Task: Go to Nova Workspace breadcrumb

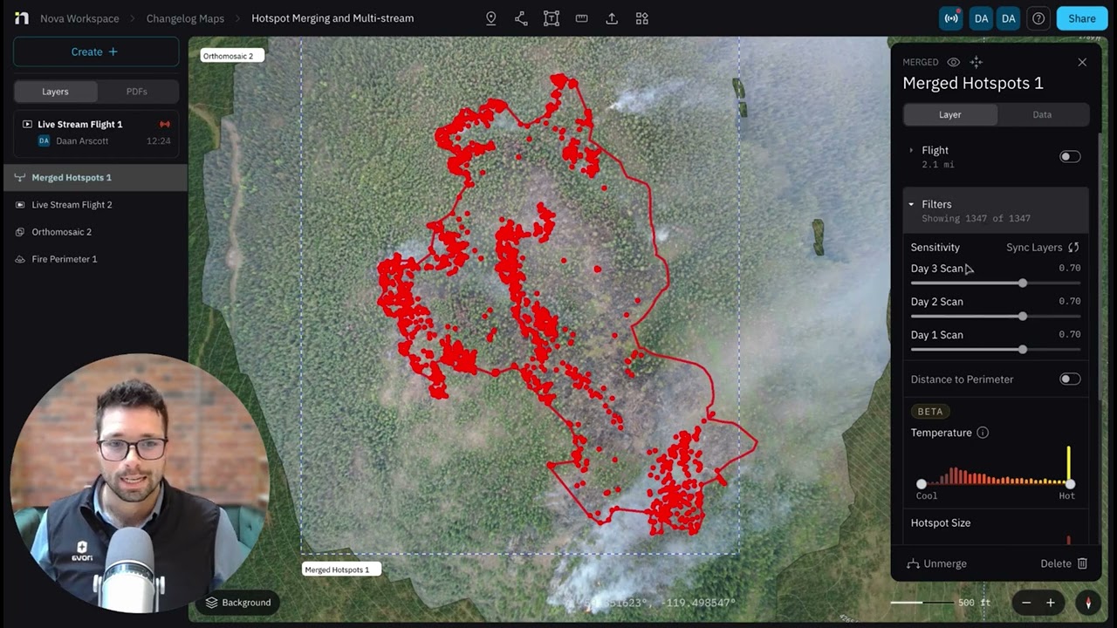Action: [79, 18]
